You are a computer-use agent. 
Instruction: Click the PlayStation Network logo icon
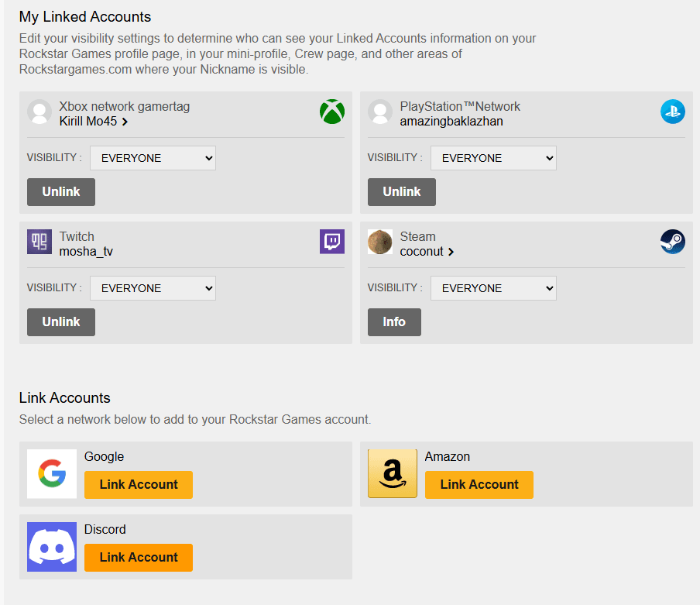[x=672, y=112]
